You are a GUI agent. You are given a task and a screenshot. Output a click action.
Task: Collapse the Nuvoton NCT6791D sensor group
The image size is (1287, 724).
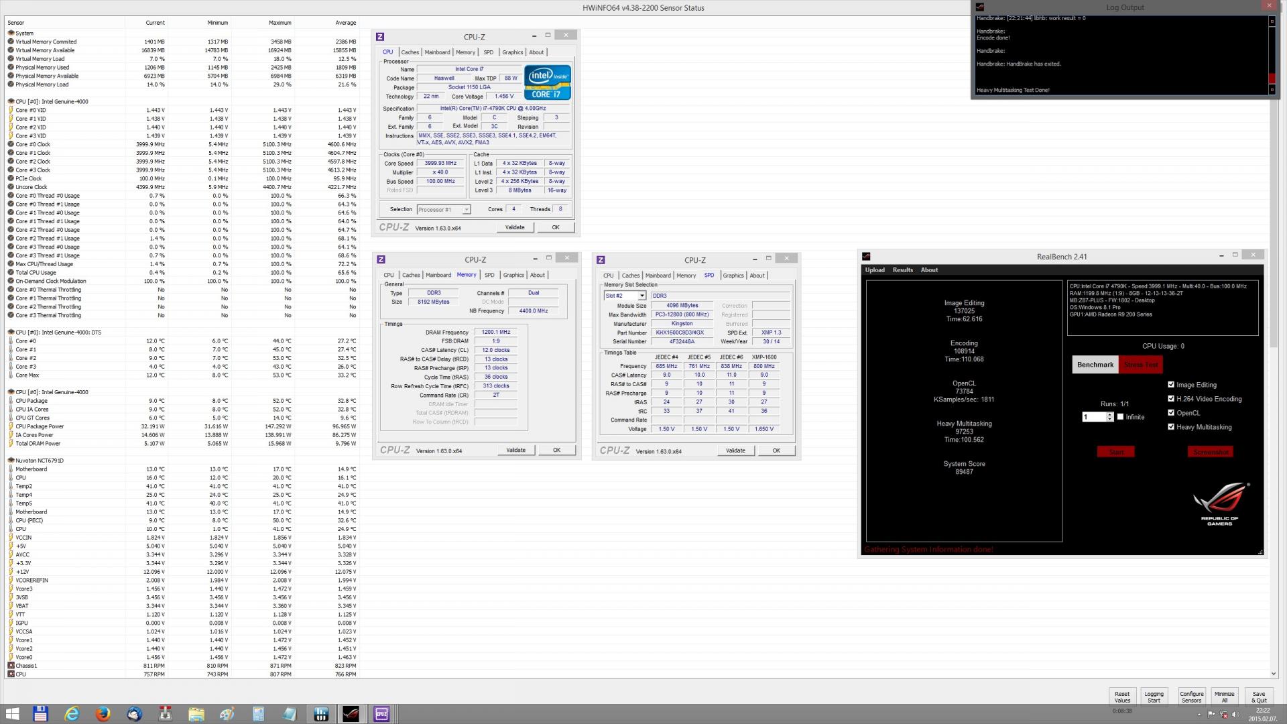(x=11, y=461)
